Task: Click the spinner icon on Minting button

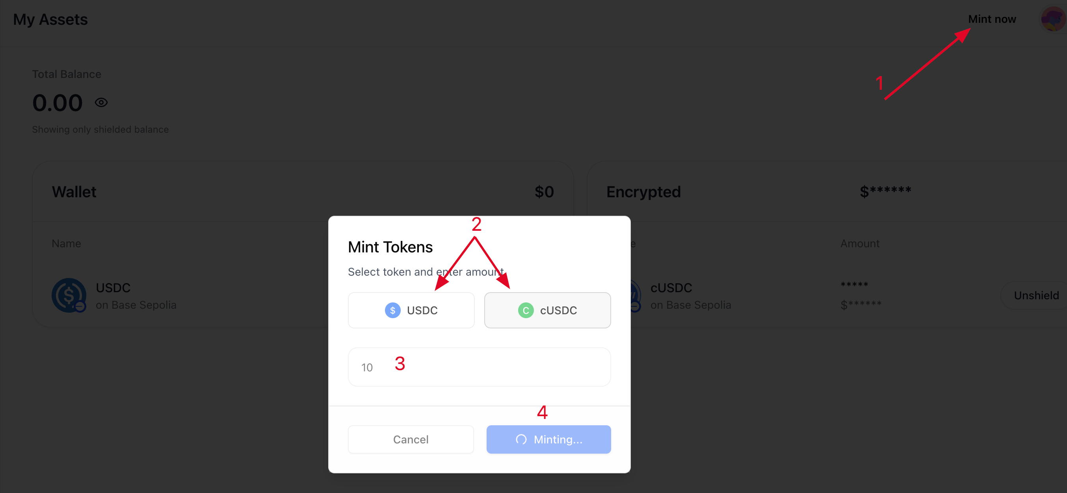Action: (x=521, y=439)
